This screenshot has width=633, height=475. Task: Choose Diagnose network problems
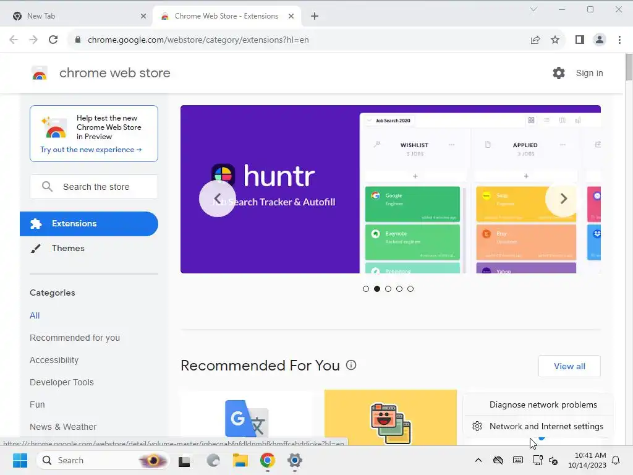point(538,404)
